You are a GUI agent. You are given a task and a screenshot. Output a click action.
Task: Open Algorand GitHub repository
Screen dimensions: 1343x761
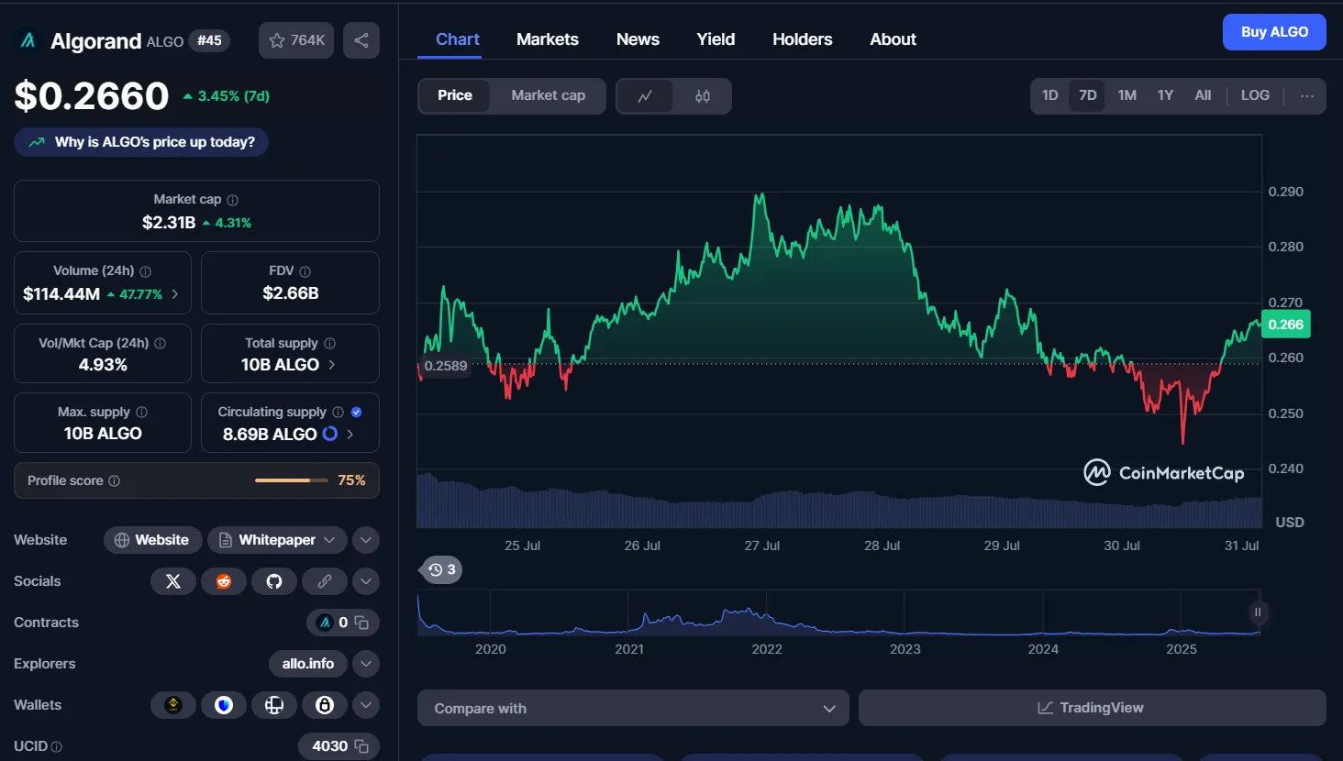[274, 581]
